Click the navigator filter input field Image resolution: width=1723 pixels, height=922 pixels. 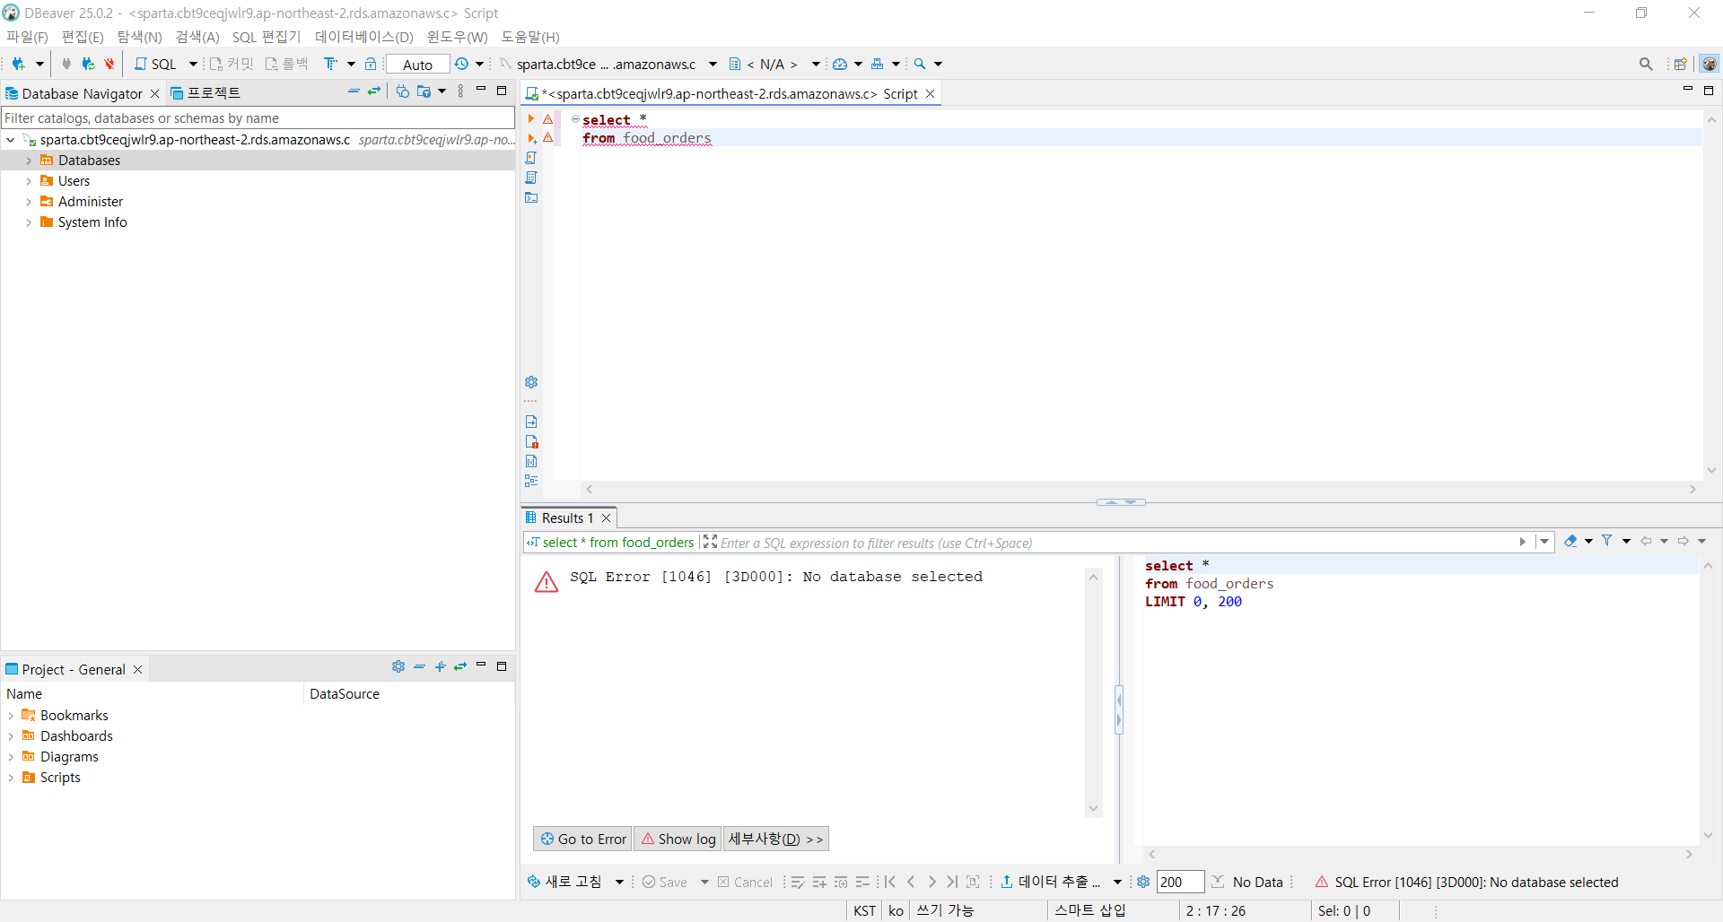258,117
